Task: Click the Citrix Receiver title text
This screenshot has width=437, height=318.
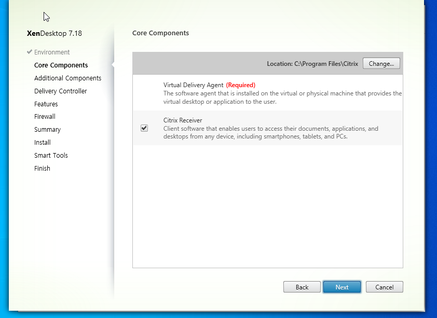Action: [183, 120]
